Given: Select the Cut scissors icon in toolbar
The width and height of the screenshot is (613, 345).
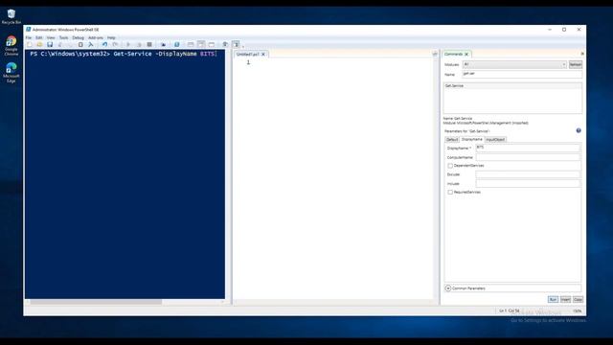Looking at the screenshot, I should tap(59, 45).
